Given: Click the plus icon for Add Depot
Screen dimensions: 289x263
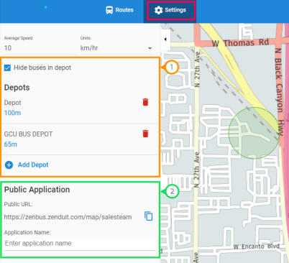Looking at the screenshot, I should (9, 165).
